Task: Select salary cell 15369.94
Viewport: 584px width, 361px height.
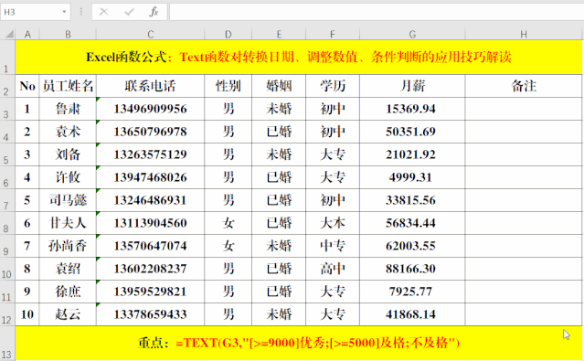Action: [412, 109]
